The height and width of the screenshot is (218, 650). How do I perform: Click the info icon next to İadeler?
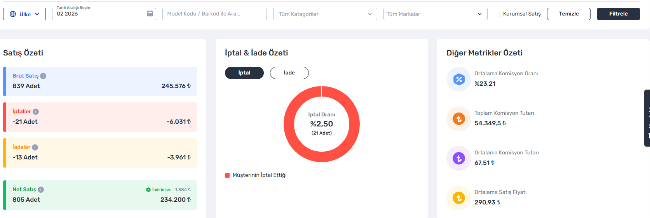35,147
